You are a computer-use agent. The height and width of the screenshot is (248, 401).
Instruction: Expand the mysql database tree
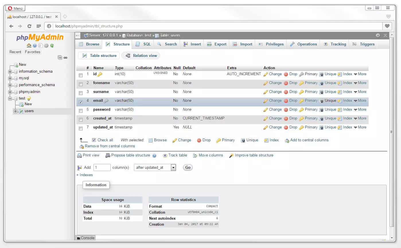[x=10, y=78]
